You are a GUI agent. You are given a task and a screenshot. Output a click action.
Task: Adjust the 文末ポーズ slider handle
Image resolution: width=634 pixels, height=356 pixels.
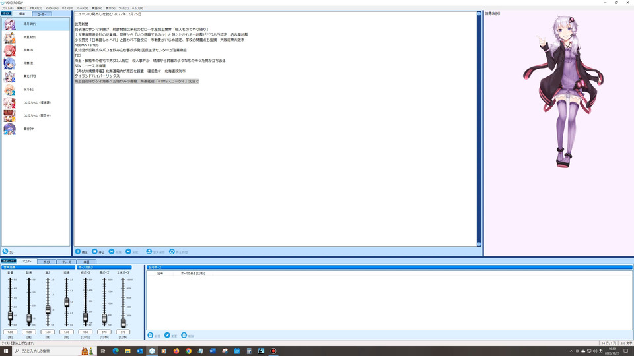pyautogui.click(x=123, y=322)
